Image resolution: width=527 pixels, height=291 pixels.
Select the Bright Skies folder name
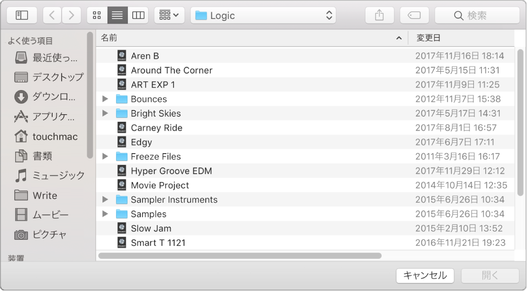tap(156, 114)
